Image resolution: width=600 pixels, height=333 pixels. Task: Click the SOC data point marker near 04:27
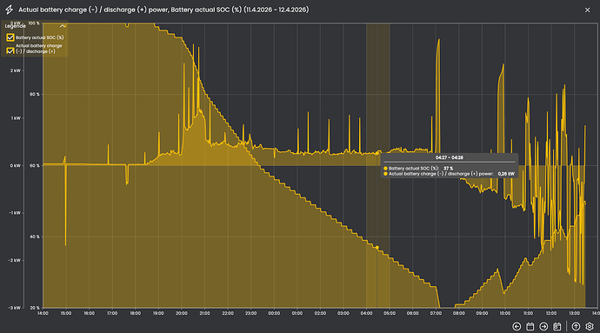[x=377, y=248]
